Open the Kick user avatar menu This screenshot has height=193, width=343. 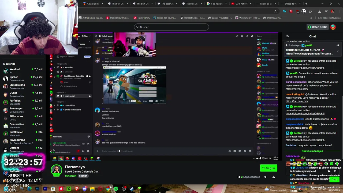(333, 27)
